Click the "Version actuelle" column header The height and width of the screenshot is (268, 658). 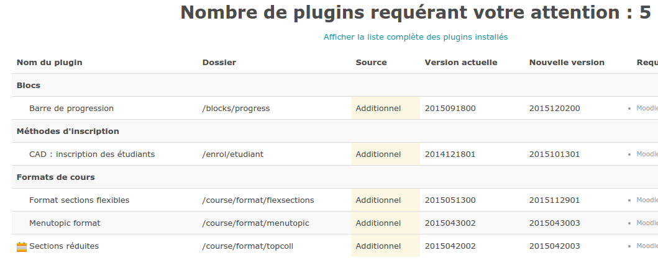[460, 63]
